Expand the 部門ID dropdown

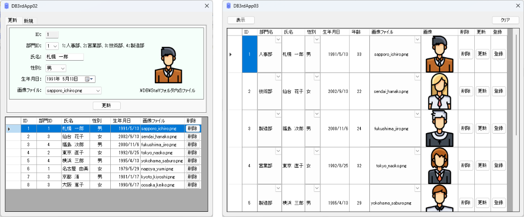click(x=55, y=46)
